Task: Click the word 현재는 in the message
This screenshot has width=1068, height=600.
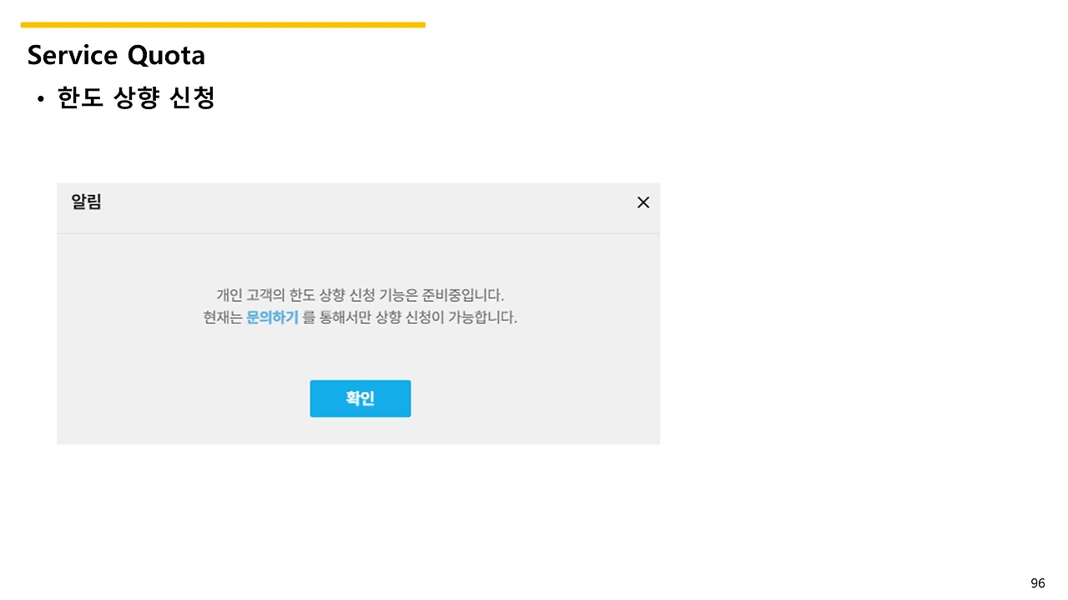Action: (222, 317)
